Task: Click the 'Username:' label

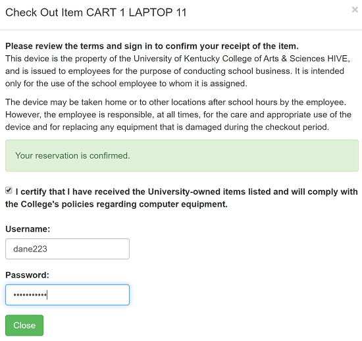Action: click(x=28, y=229)
